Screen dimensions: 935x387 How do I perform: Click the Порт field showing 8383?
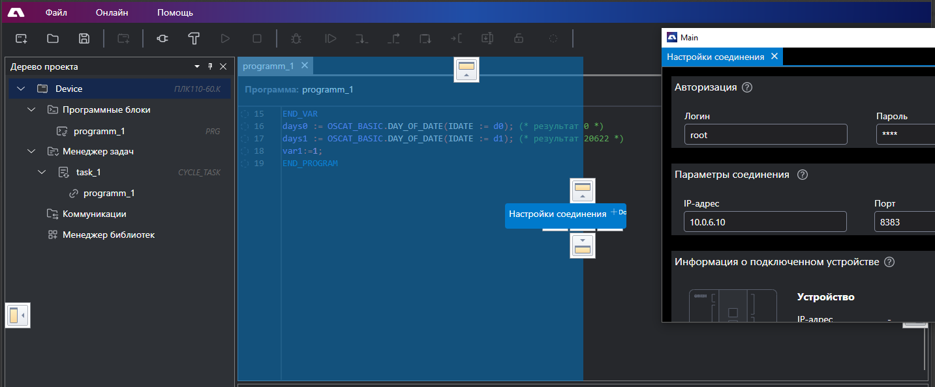coord(905,222)
